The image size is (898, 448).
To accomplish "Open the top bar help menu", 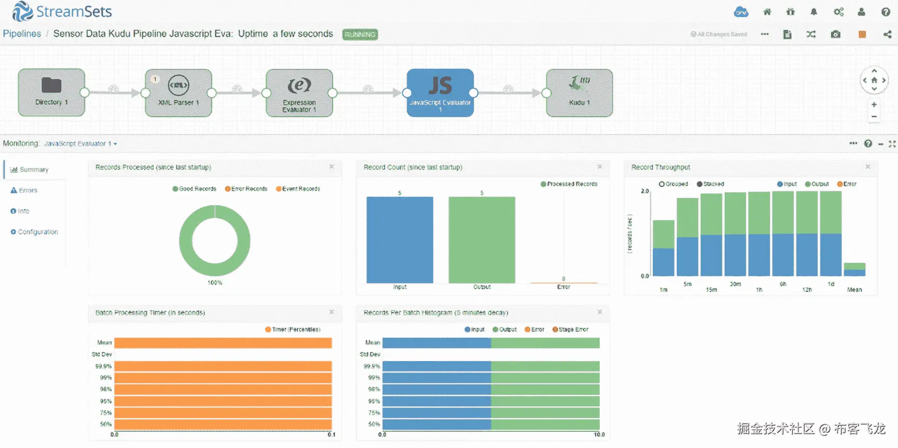I will pos(886,12).
